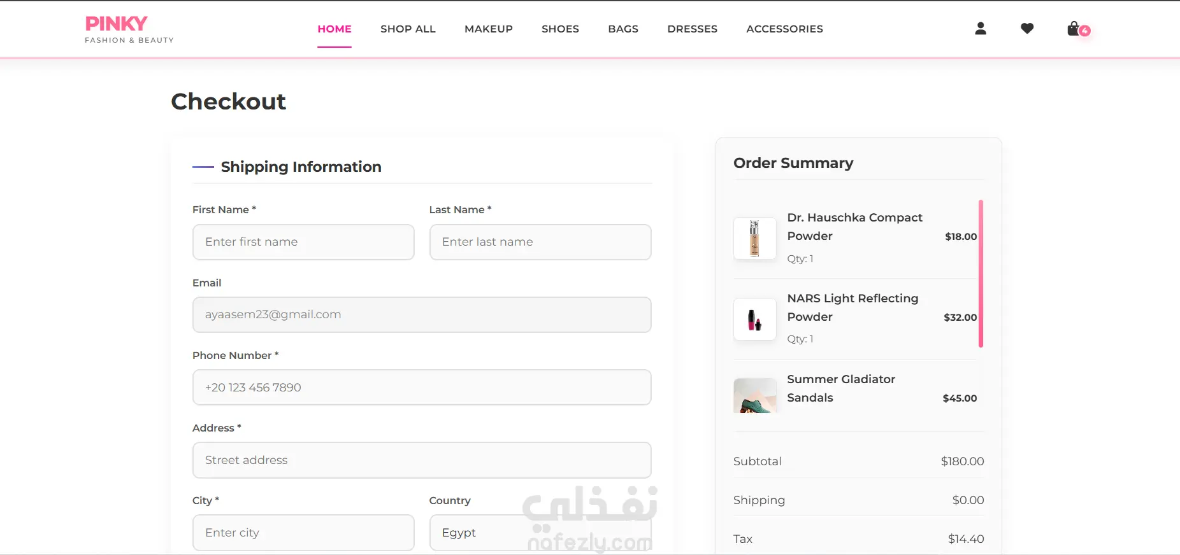
Task: Click Summer Gladiator Sandals thumbnail
Action: click(754, 396)
